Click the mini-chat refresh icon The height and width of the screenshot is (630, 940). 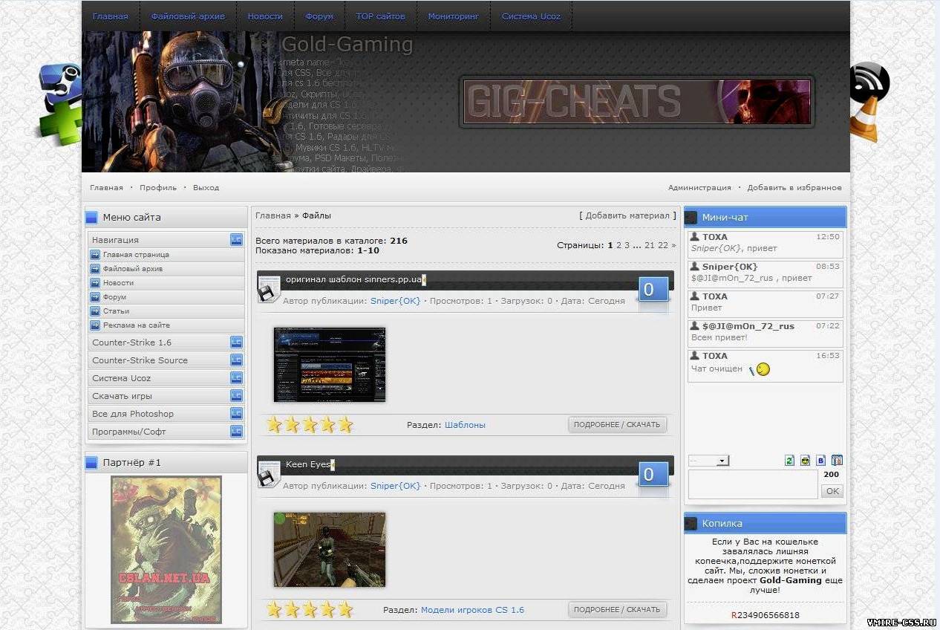point(789,461)
